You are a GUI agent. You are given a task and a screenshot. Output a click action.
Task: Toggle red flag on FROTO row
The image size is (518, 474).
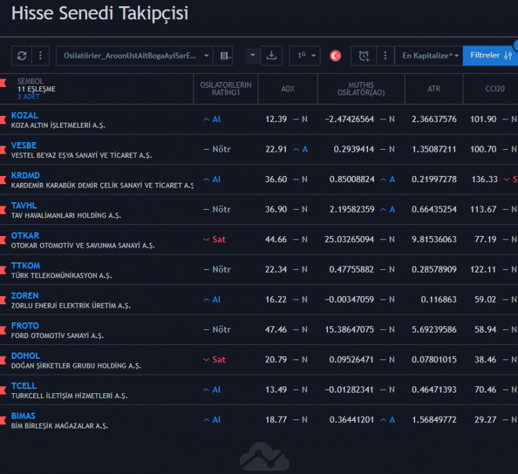(3, 330)
